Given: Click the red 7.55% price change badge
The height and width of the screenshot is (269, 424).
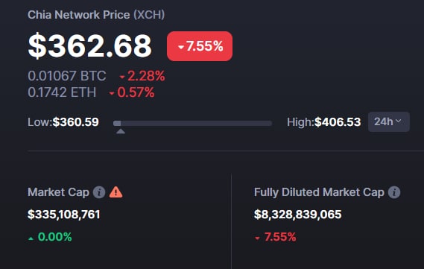Looking at the screenshot, I should pos(200,46).
